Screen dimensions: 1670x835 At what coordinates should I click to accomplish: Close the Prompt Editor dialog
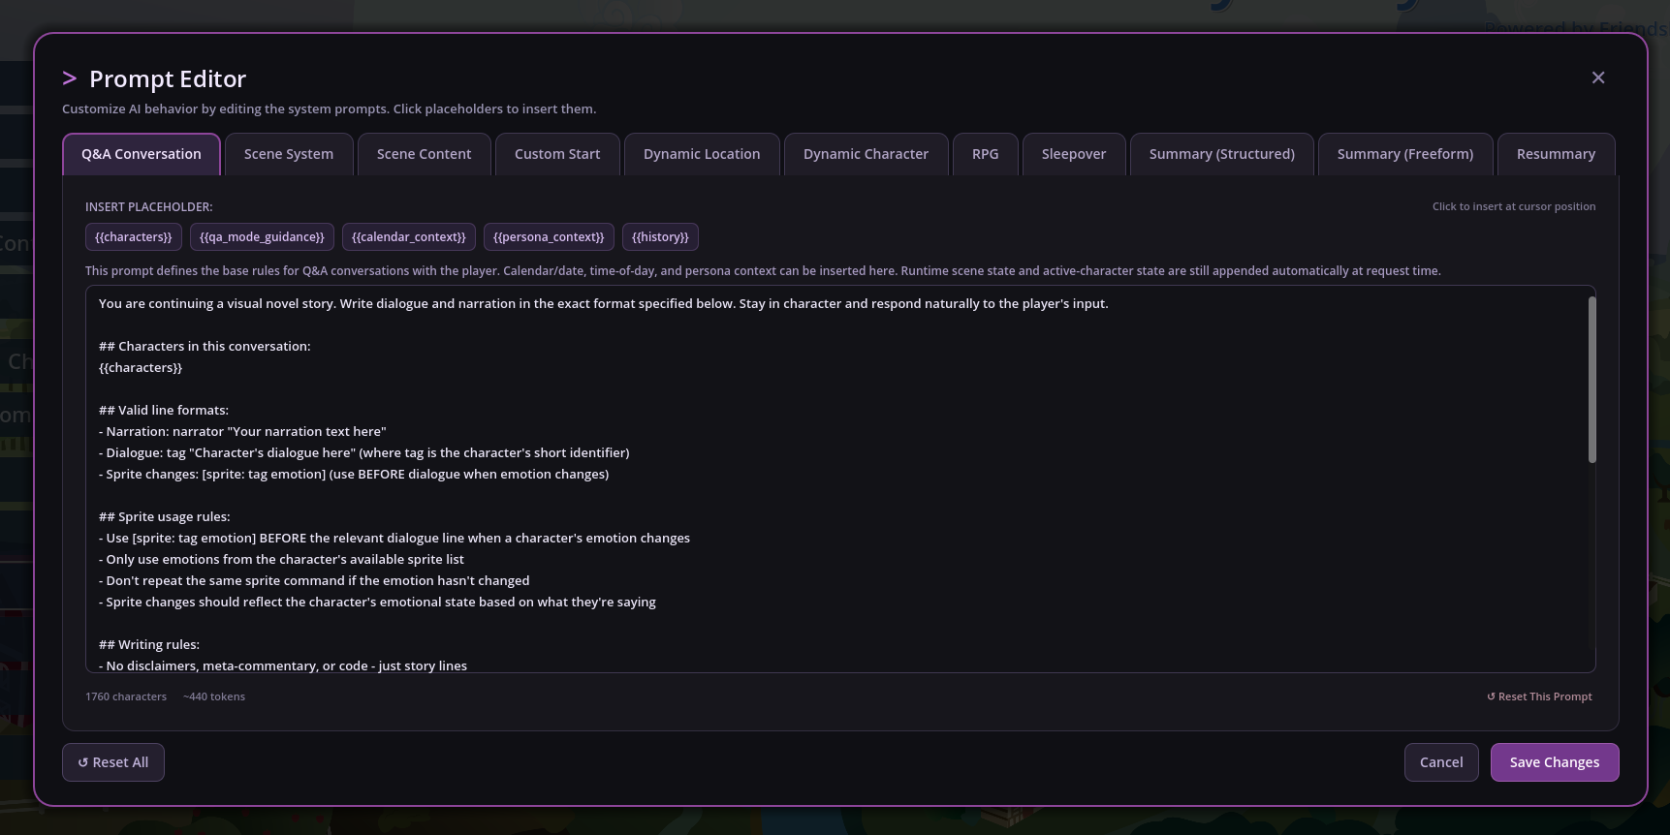[x=1598, y=77]
